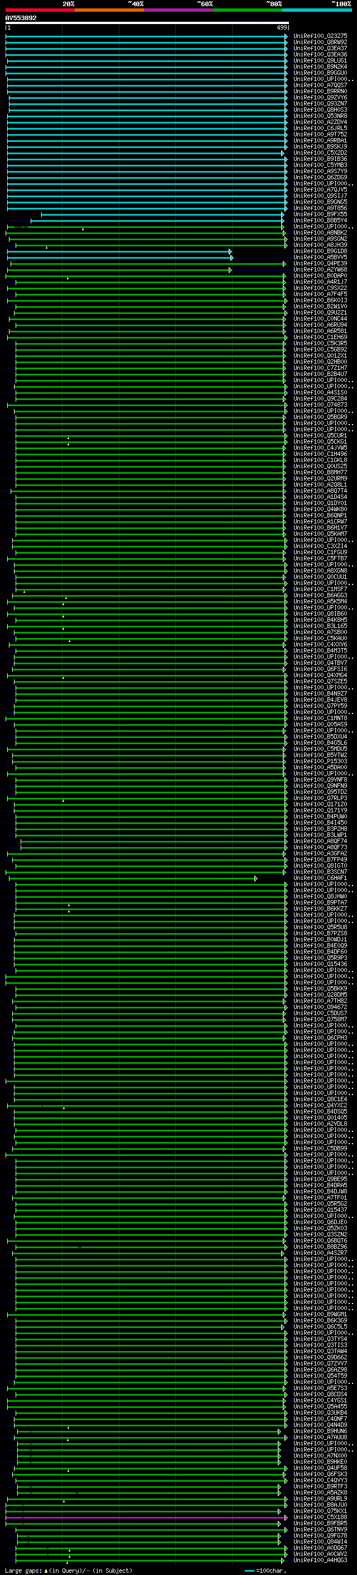Pick hit UniRef100_A9T752
The image size is (357, 1575).
[320, 134]
